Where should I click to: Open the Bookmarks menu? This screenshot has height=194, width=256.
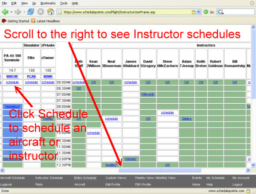48,3
